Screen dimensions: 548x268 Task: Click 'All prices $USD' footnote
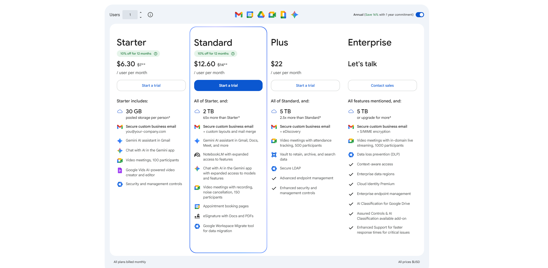(x=409, y=262)
